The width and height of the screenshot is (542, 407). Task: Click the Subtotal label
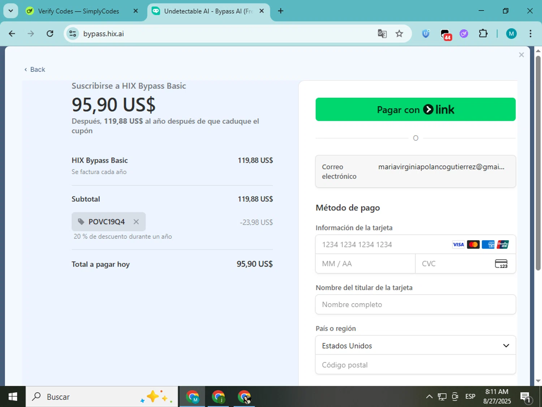point(86,199)
